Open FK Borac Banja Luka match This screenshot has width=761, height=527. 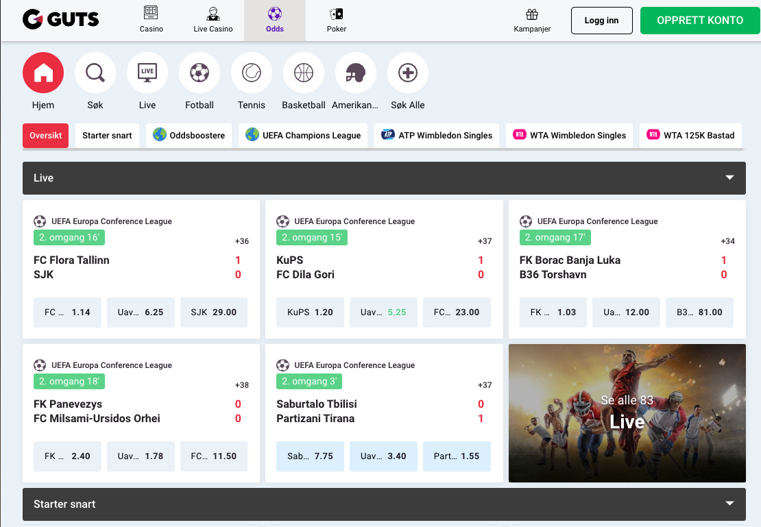570,260
